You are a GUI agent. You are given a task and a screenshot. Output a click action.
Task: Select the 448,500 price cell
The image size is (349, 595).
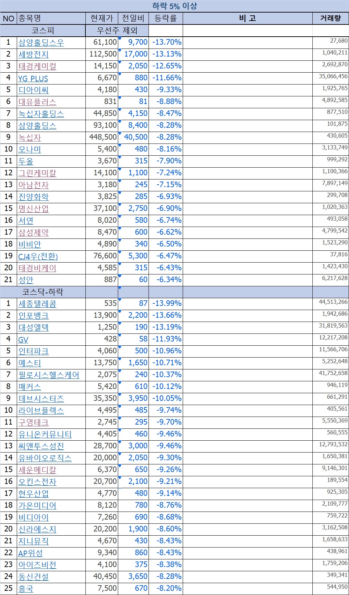[x=102, y=137]
